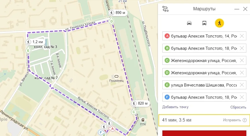Switch to public transport bus mode
This screenshot has height=136, width=250.
coord(204,23)
